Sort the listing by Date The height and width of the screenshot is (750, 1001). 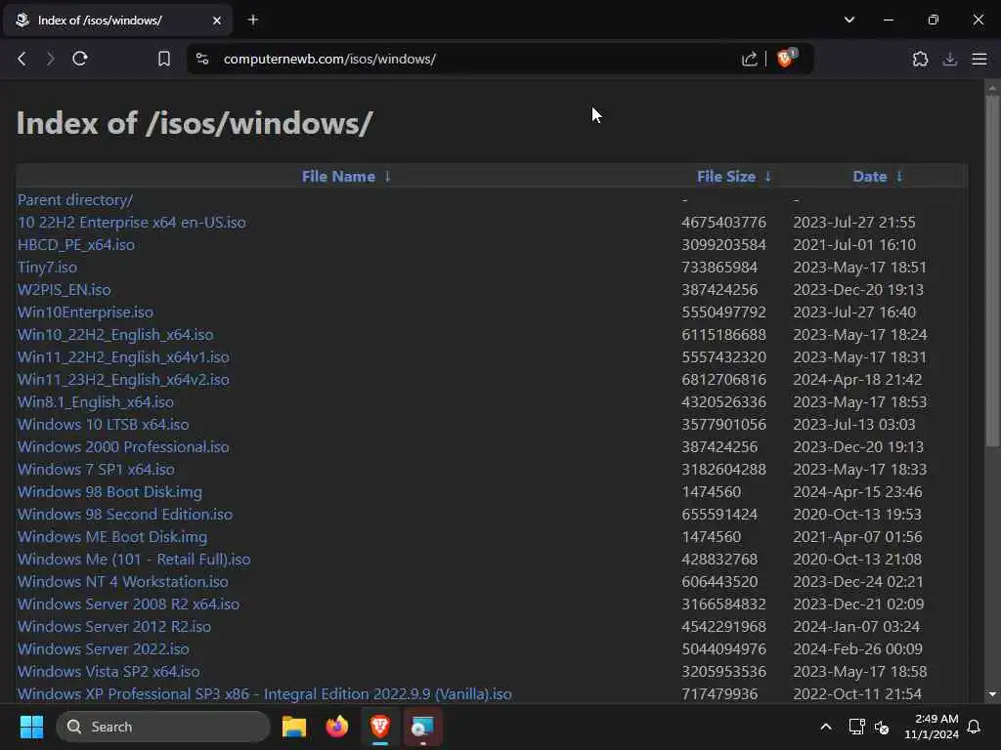point(869,177)
